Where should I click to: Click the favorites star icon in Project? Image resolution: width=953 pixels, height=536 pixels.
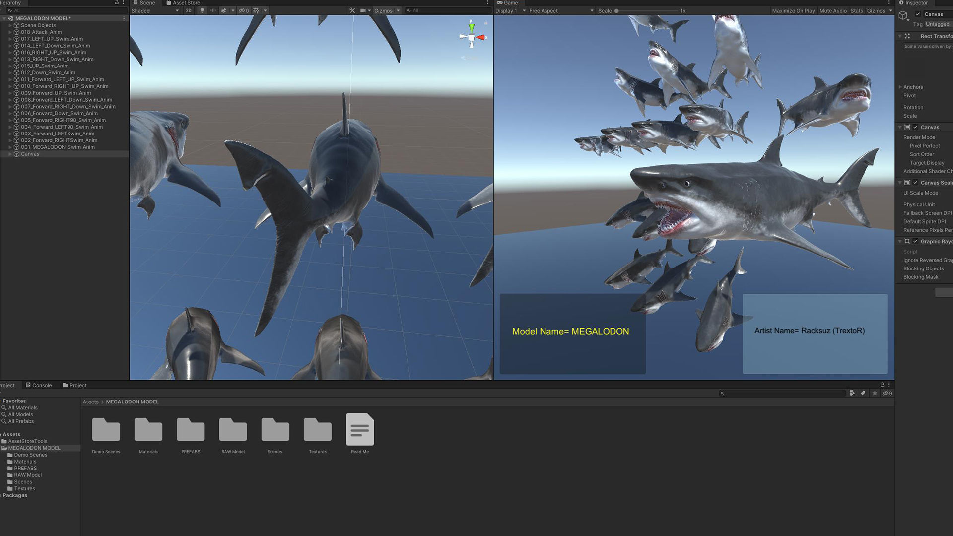(x=875, y=393)
